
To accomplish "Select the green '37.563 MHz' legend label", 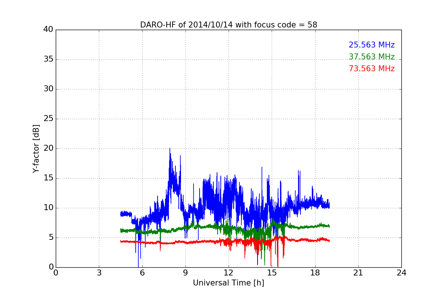I will [372, 57].
